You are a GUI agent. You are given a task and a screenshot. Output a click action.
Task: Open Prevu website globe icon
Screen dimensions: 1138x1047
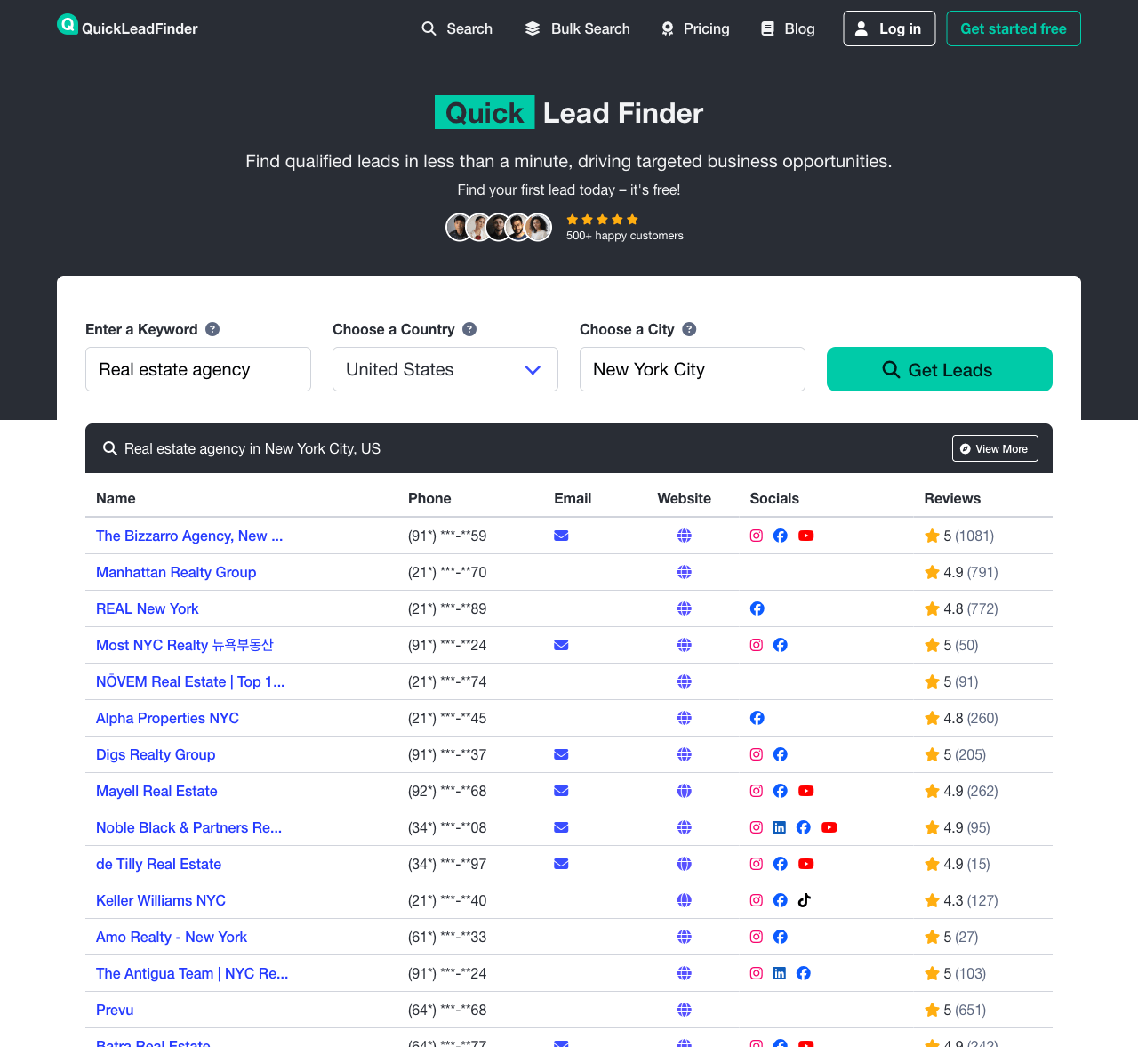[x=684, y=1010]
